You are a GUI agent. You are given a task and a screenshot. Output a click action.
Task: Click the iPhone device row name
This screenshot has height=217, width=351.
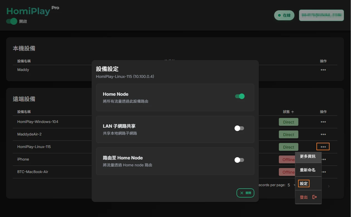[23, 159]
